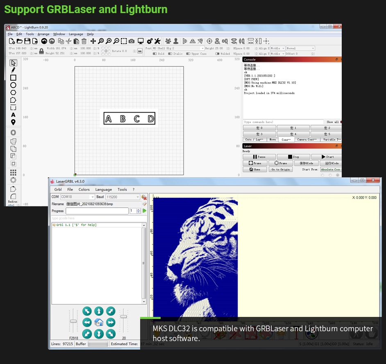Open the File menu in LightBurn

10,34
